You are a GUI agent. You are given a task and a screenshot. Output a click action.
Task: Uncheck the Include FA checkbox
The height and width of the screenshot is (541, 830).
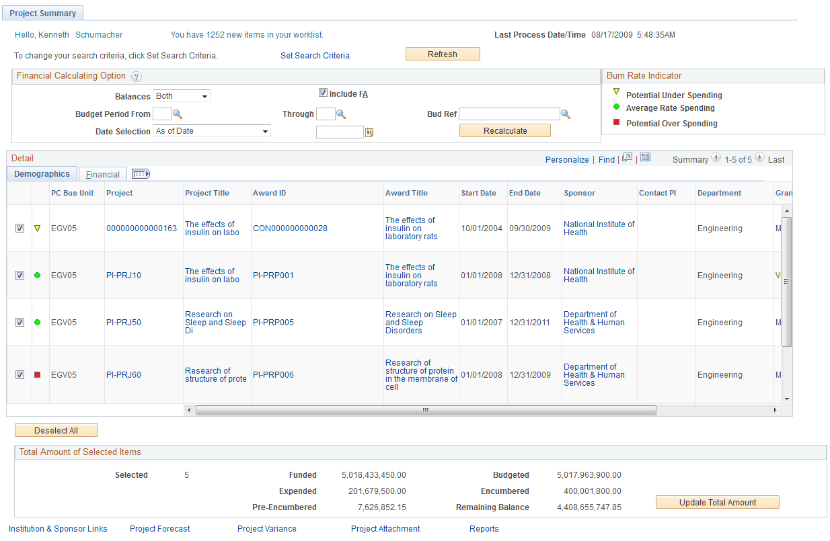click(324, 93)
